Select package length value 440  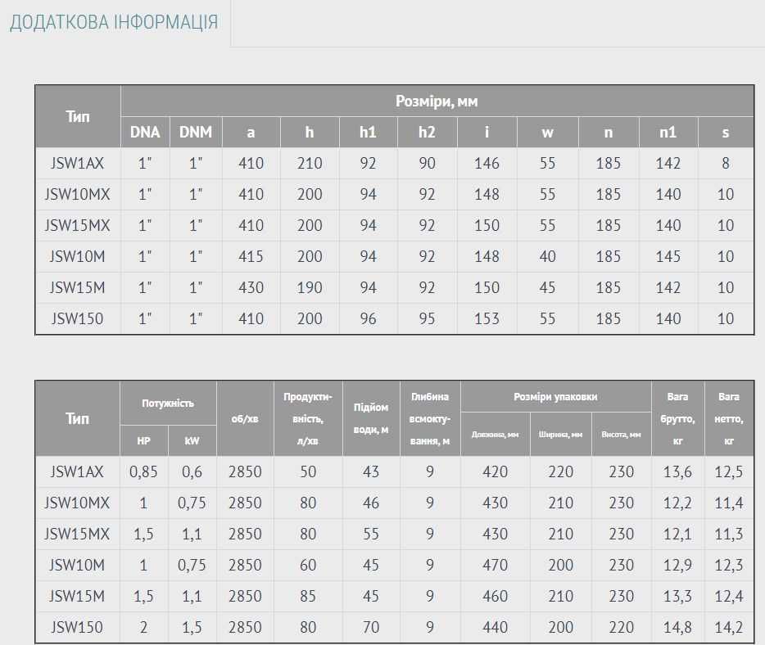pos(496,627)
